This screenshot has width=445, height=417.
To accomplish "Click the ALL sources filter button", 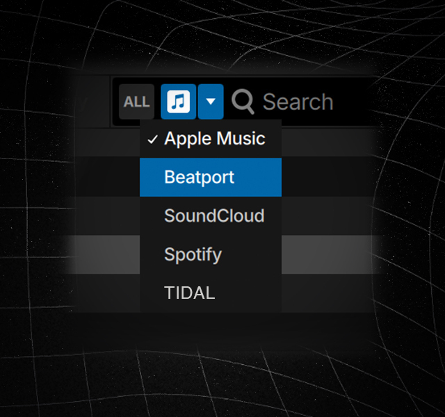I will 136,101.
